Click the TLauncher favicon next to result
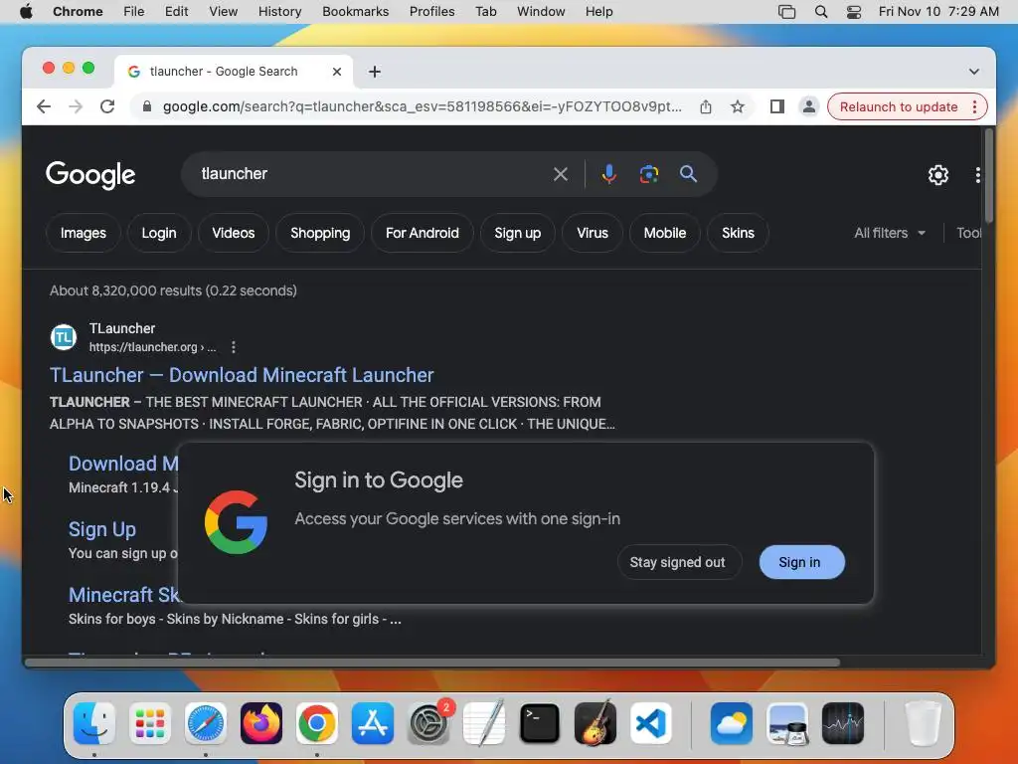1018x764 pixels. coord(64,337)
